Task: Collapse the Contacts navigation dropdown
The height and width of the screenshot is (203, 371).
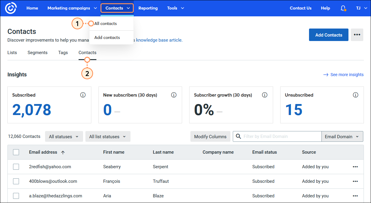Action: point(117,8)
